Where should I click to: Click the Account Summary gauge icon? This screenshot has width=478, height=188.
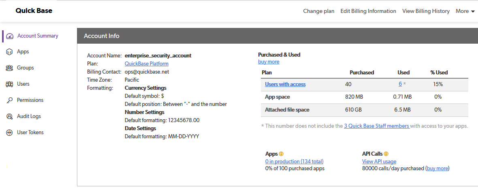[10, 36]
